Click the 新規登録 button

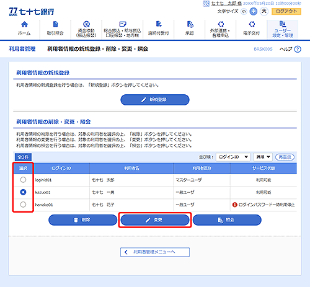click(x=155, y=100)
